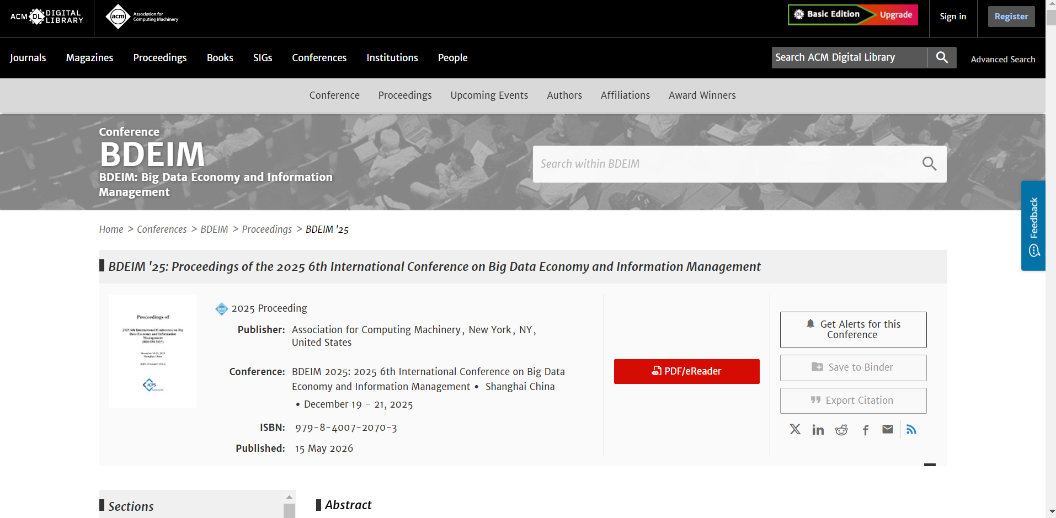The image size is (1056, 518).
Task: Click the Home breadcrumb link
Action: coord(111,229)
